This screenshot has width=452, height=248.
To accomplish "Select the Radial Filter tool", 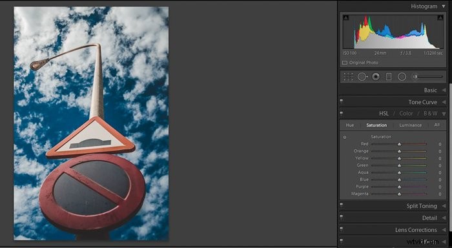I will click(402, 77).
